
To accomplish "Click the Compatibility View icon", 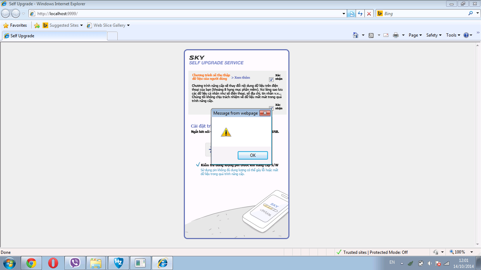I will (x=351, y=14).
